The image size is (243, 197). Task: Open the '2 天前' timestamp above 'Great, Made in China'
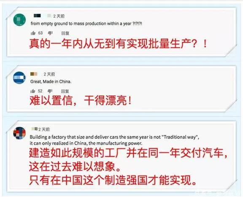(x=49, y=74)
